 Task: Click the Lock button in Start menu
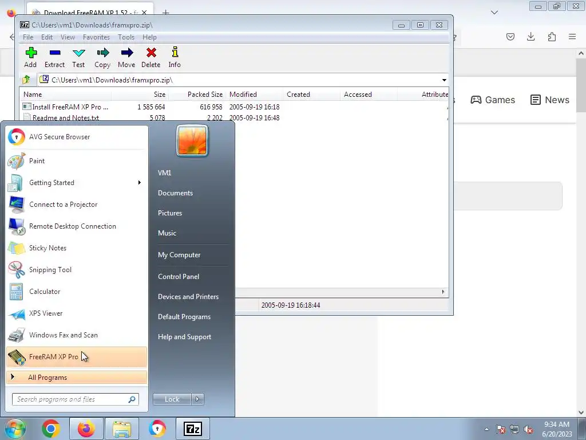(172, 399)
